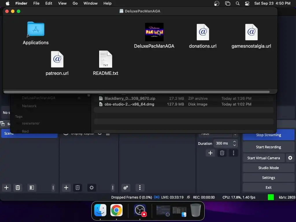
Task: Open the File menu
Action: point(36,3)
